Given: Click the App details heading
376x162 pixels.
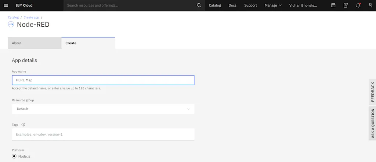Looking at the screenshot, I should tap(25, 60).
